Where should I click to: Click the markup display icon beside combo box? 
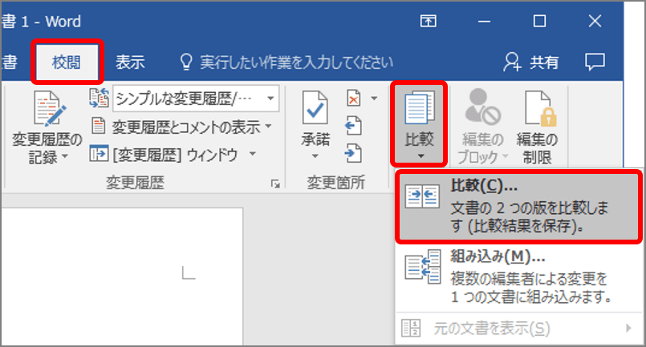tap(99, 98)
